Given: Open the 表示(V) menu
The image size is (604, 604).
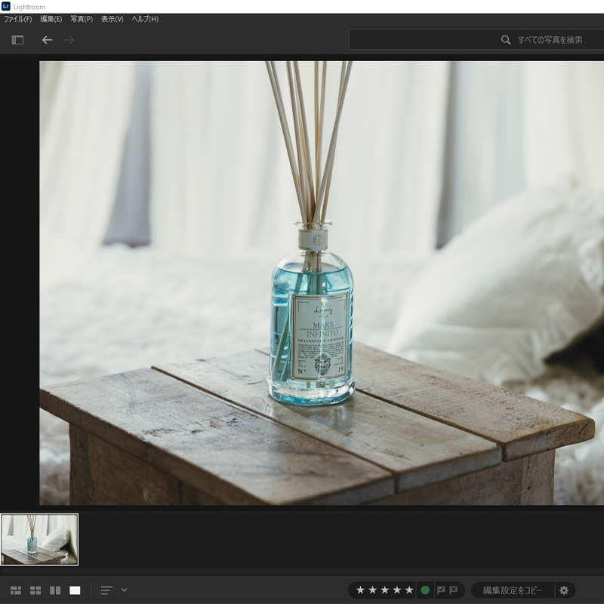Looking at the screenshot, I should pyautogui.click(x=112, y=19).
